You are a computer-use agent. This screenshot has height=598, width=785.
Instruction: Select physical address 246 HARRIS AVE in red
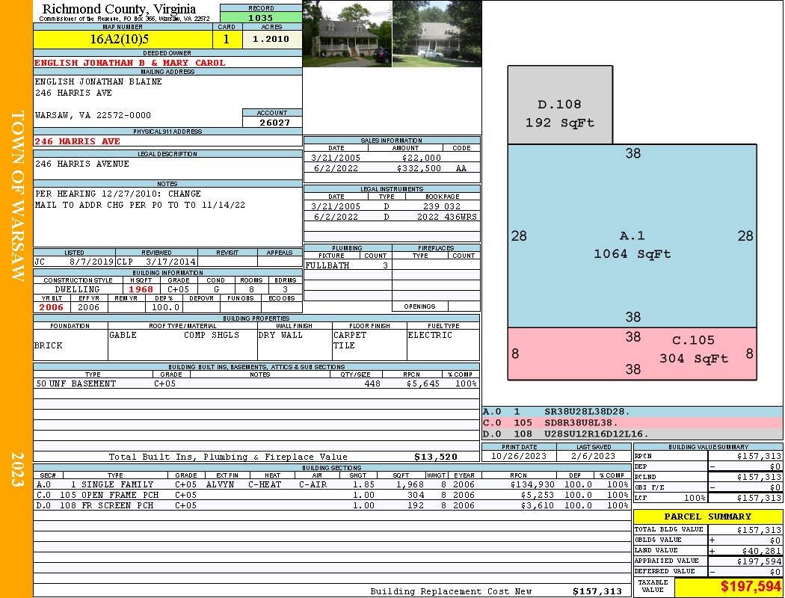[77, 141]
